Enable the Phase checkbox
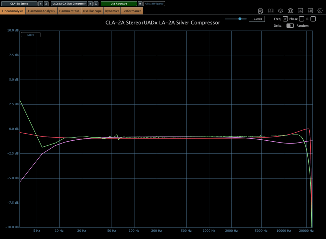This screenshot has width=326, height=239. [x=301, y=19]
